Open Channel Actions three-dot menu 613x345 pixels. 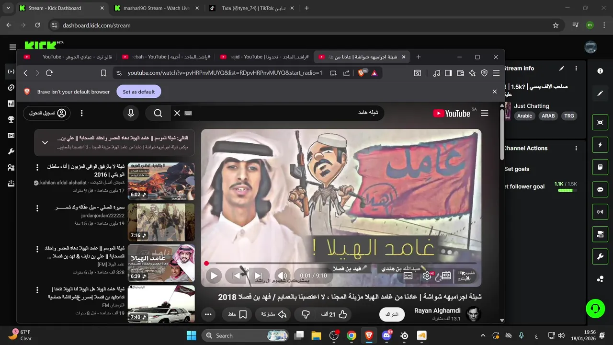coord(576,149)
